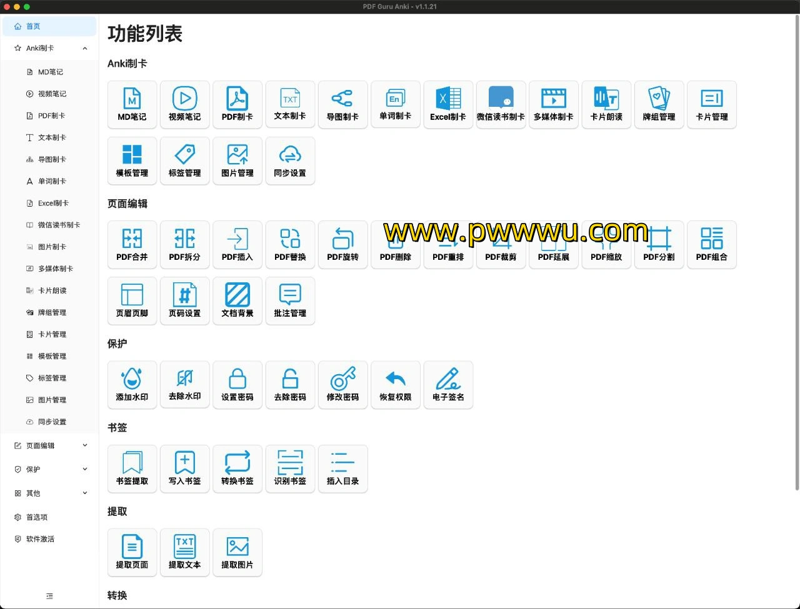This screenshot has width=800, height=609.
Task: Open the 提取页面 extract pages tool
Action: tap(132, 552)
